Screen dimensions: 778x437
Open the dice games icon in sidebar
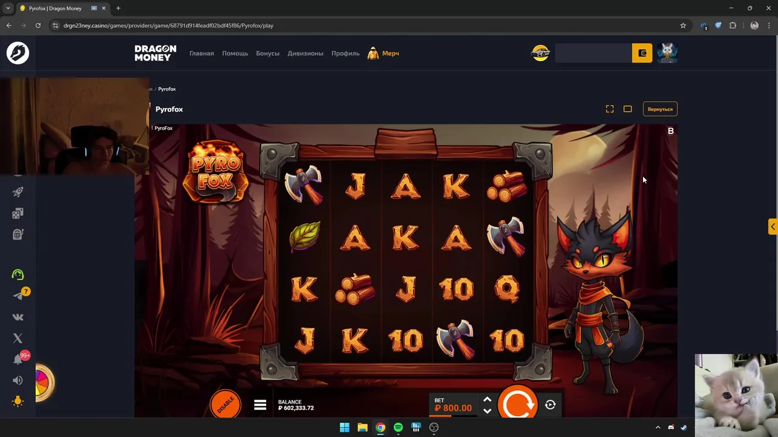[x=18, y=213]
